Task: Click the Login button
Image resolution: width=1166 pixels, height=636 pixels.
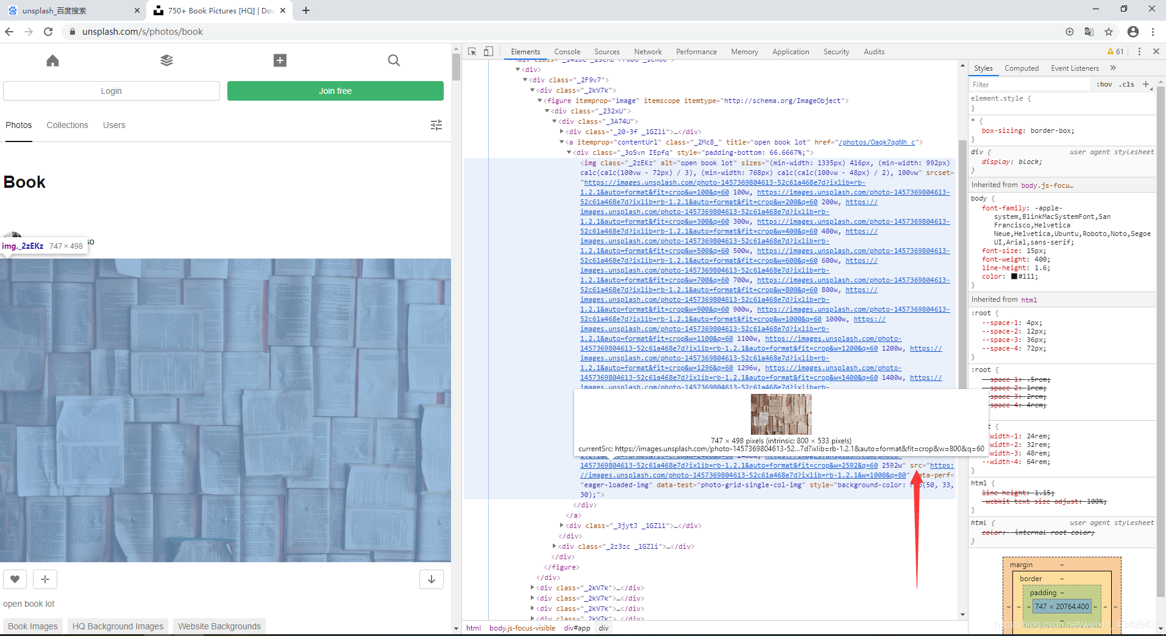Action: [112, 91]
